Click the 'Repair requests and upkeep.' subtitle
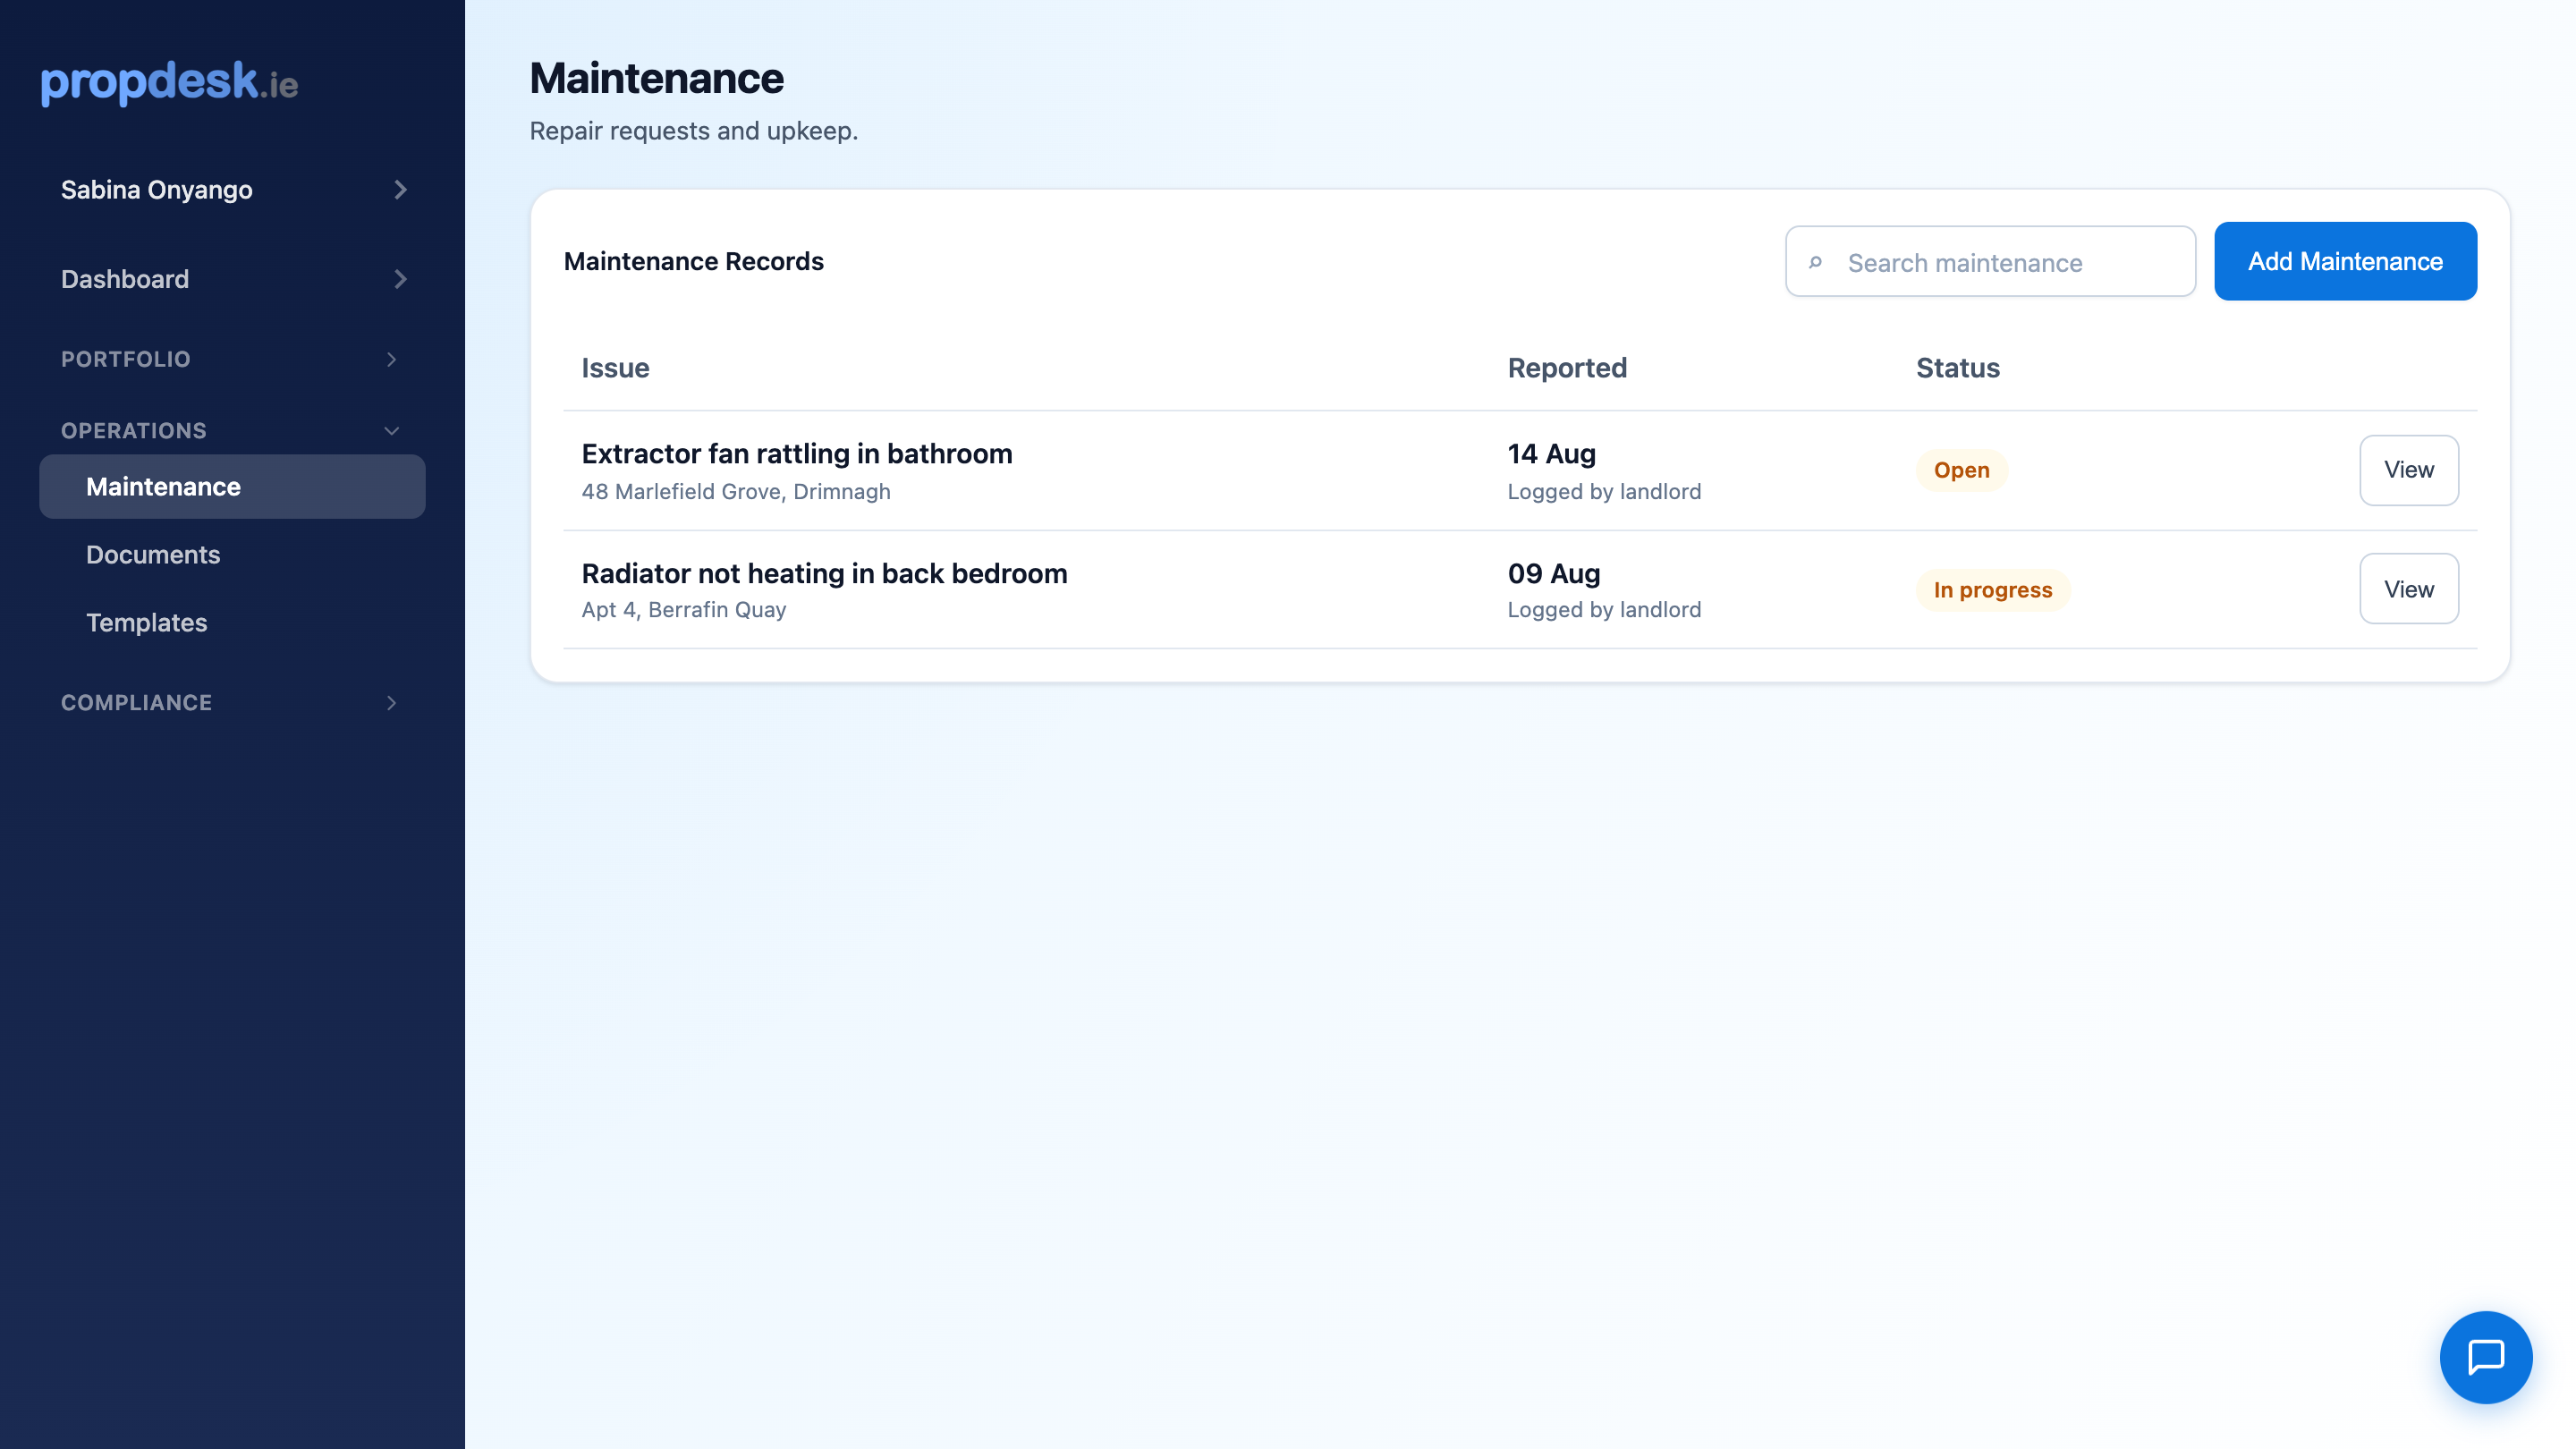The width and height of the screenshot is (2576, 1449). point(693,131)
